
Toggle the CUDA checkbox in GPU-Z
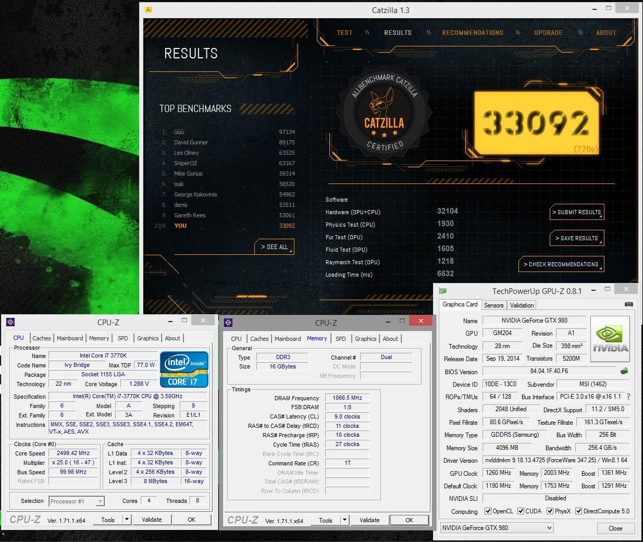(x=521, y=511)
